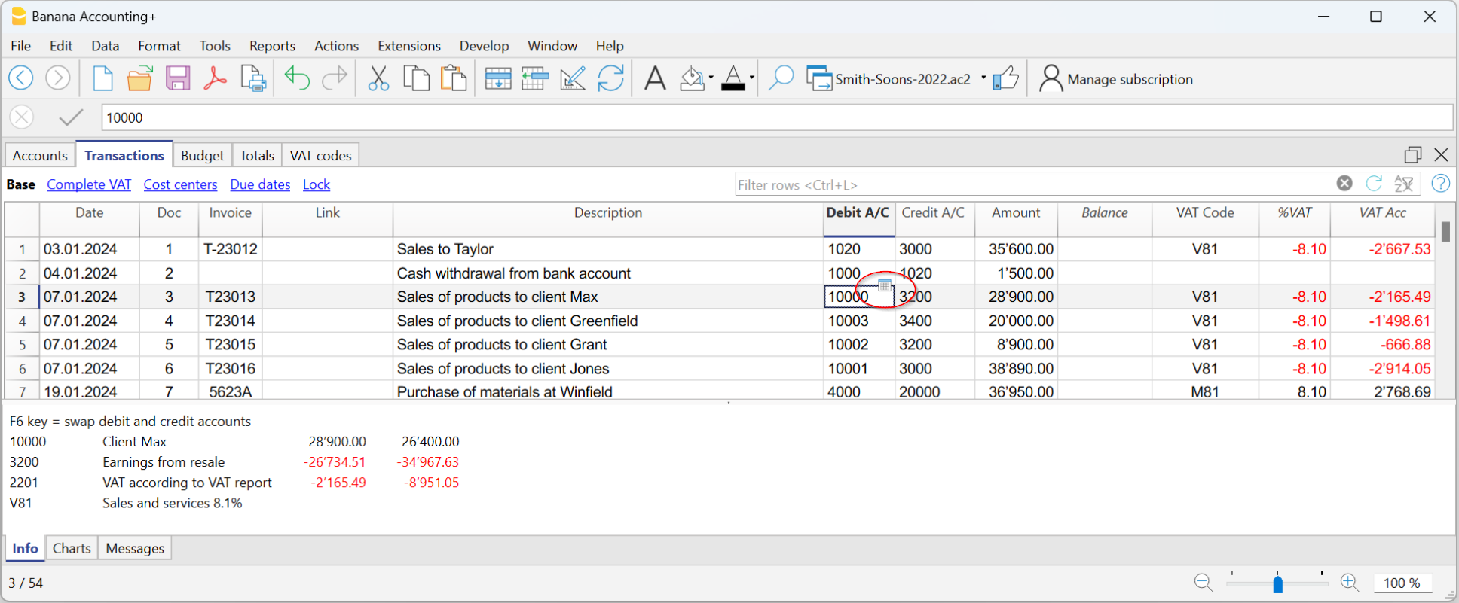Screen dimensions: 1459x603
Task: Click the formula bar showing 10000
Action: click(776, 117)
